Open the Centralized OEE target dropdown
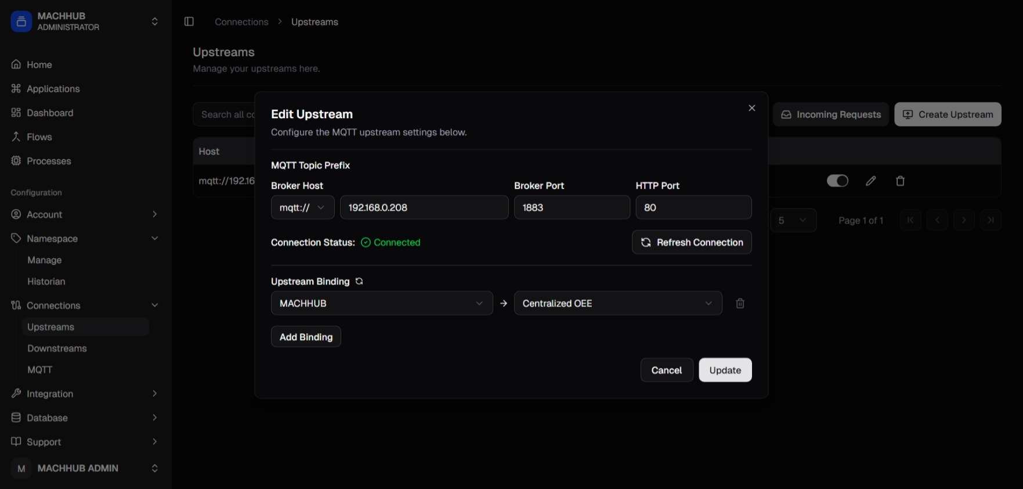Screen dimensions: 1023x489 pyautogui.click(x=618, y=303)
